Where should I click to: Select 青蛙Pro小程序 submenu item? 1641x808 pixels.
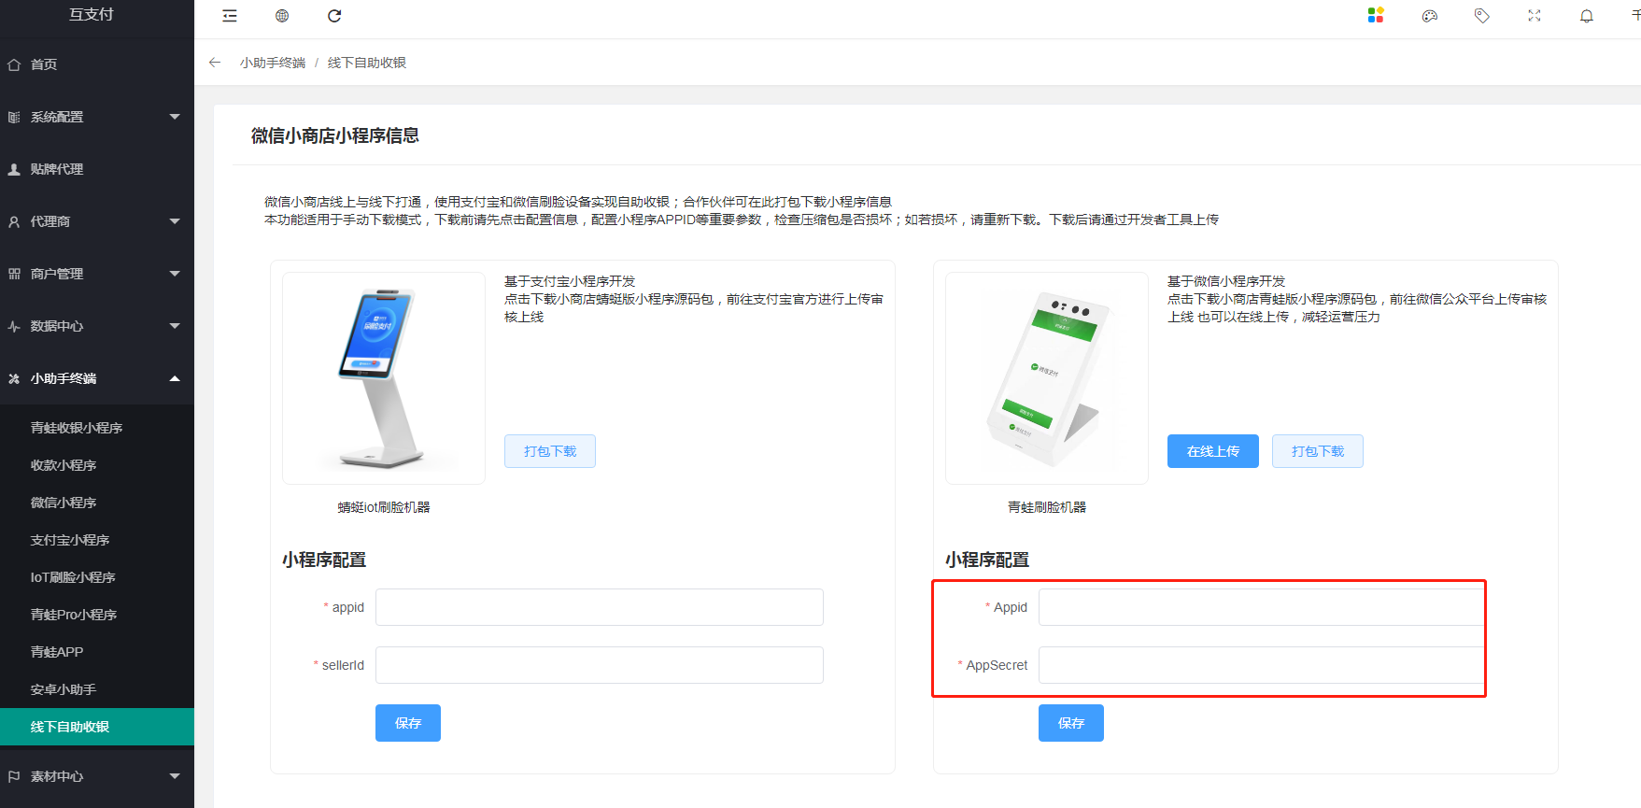pos(97,615)
